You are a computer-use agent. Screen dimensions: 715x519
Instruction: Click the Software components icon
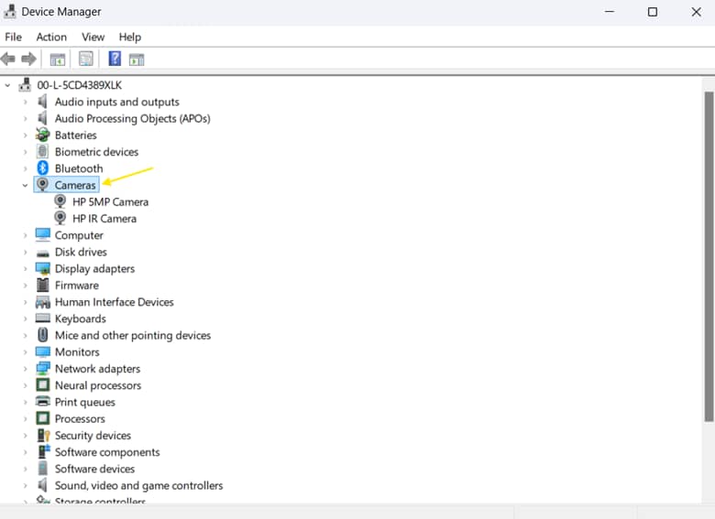tap(43, 451)
